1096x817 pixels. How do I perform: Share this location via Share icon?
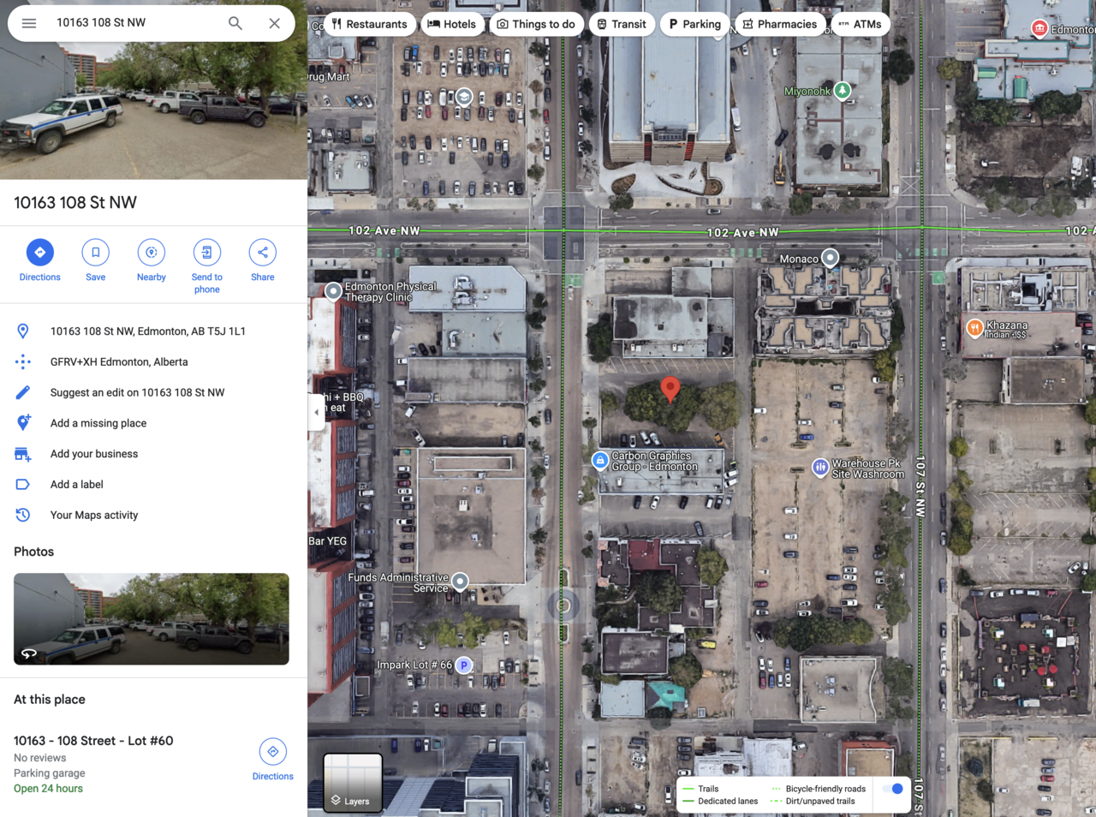click(263, 253)
